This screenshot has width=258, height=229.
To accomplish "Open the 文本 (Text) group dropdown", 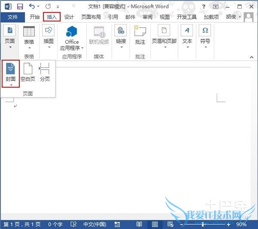I will (187, 37).
